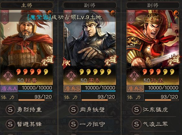The height and width of the screenshot is (135, 182).
Task: Click the 吴 faction badge on 孙坚's card
Action: (134, 76)
